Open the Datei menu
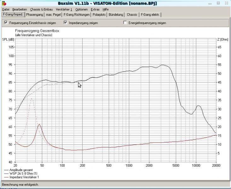 tap(6, 9)
